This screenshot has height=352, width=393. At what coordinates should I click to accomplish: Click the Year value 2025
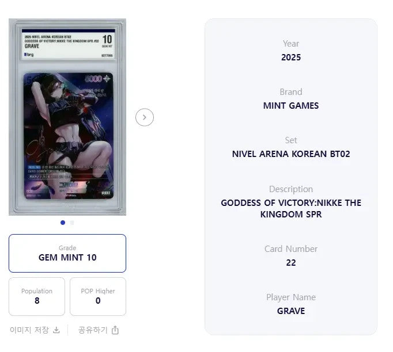[291, 58]
